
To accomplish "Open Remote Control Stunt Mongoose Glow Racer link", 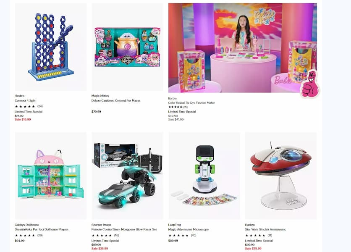I will tap(124, 229).
